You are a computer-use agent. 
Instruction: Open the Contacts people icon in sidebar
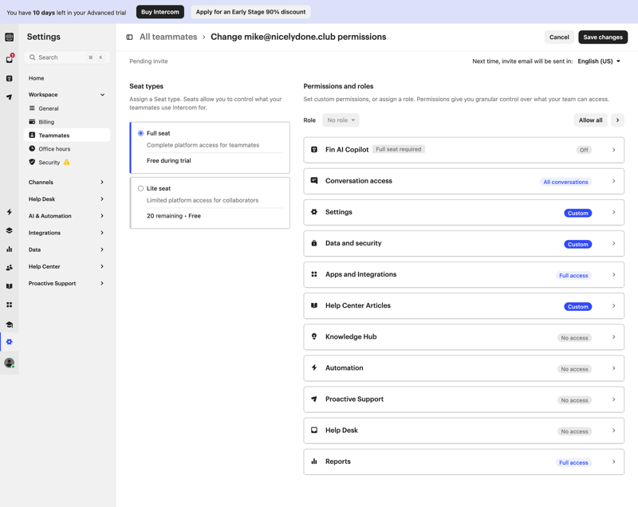point(10,268)
